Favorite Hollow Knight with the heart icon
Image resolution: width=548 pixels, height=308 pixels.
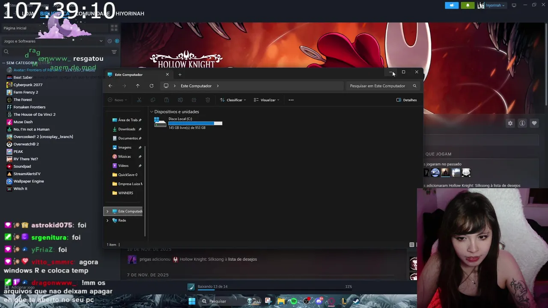534,123
